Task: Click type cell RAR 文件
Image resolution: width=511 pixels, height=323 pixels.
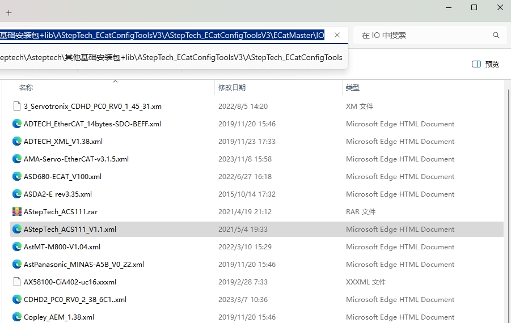Action: (361, 212)
